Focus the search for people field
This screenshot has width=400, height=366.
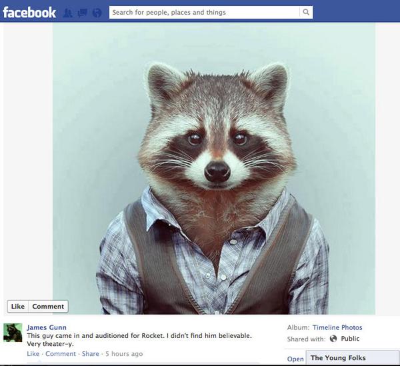(205, 12)
